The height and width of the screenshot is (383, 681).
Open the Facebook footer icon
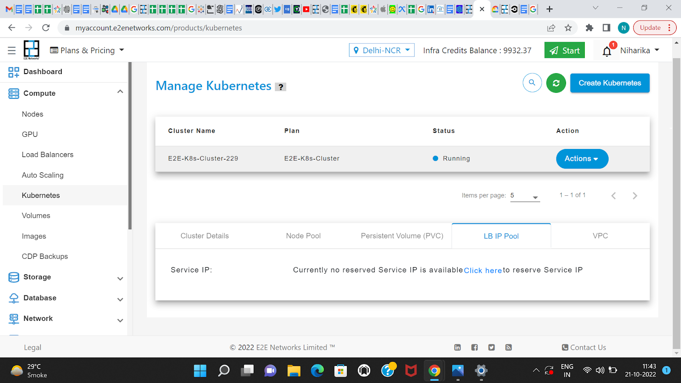(x=475, y=347)
